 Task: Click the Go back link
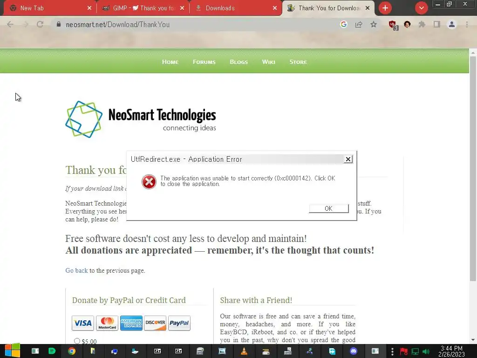tap(76, 270)
